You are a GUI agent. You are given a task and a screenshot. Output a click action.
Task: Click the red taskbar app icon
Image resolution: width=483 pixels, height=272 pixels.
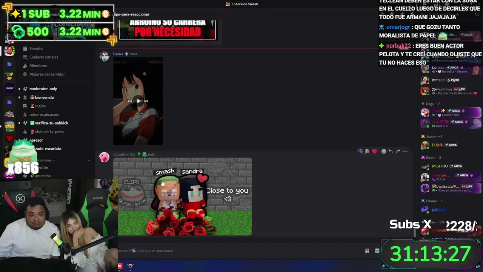tap(120, 266)
